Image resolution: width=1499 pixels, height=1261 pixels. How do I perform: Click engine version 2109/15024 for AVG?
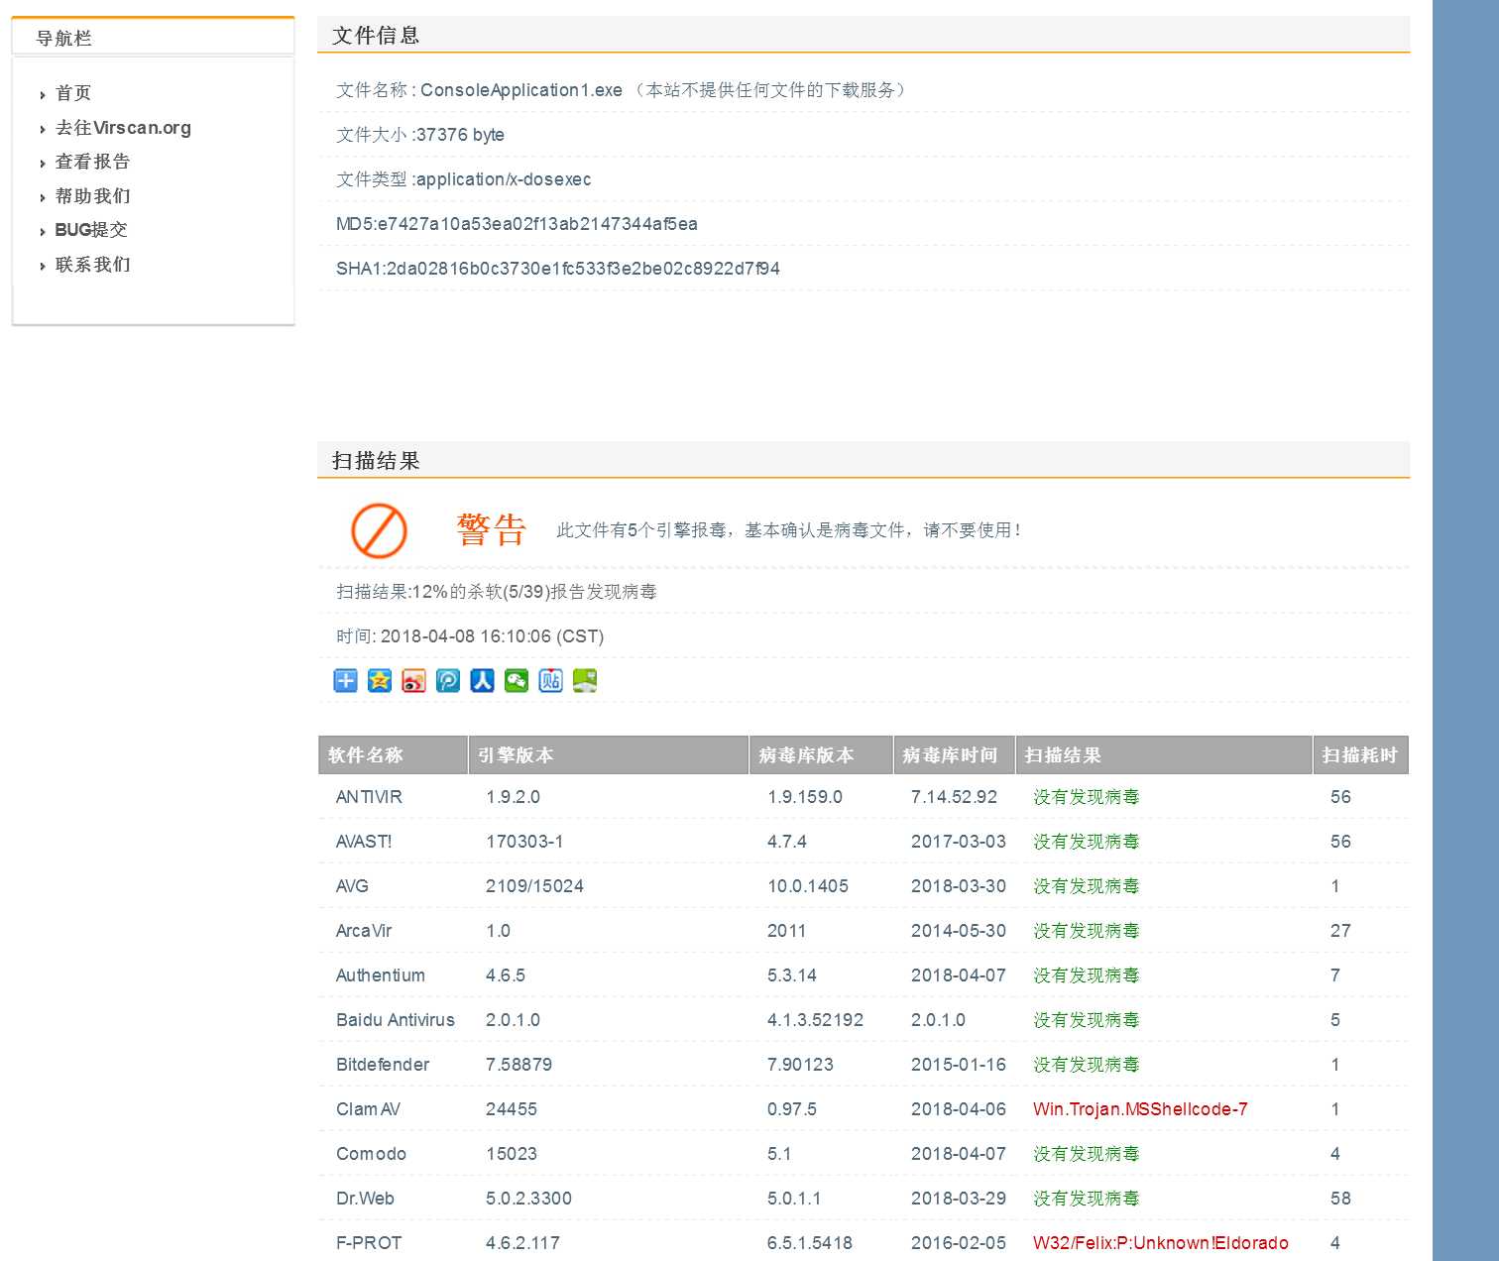pos(534,886)
